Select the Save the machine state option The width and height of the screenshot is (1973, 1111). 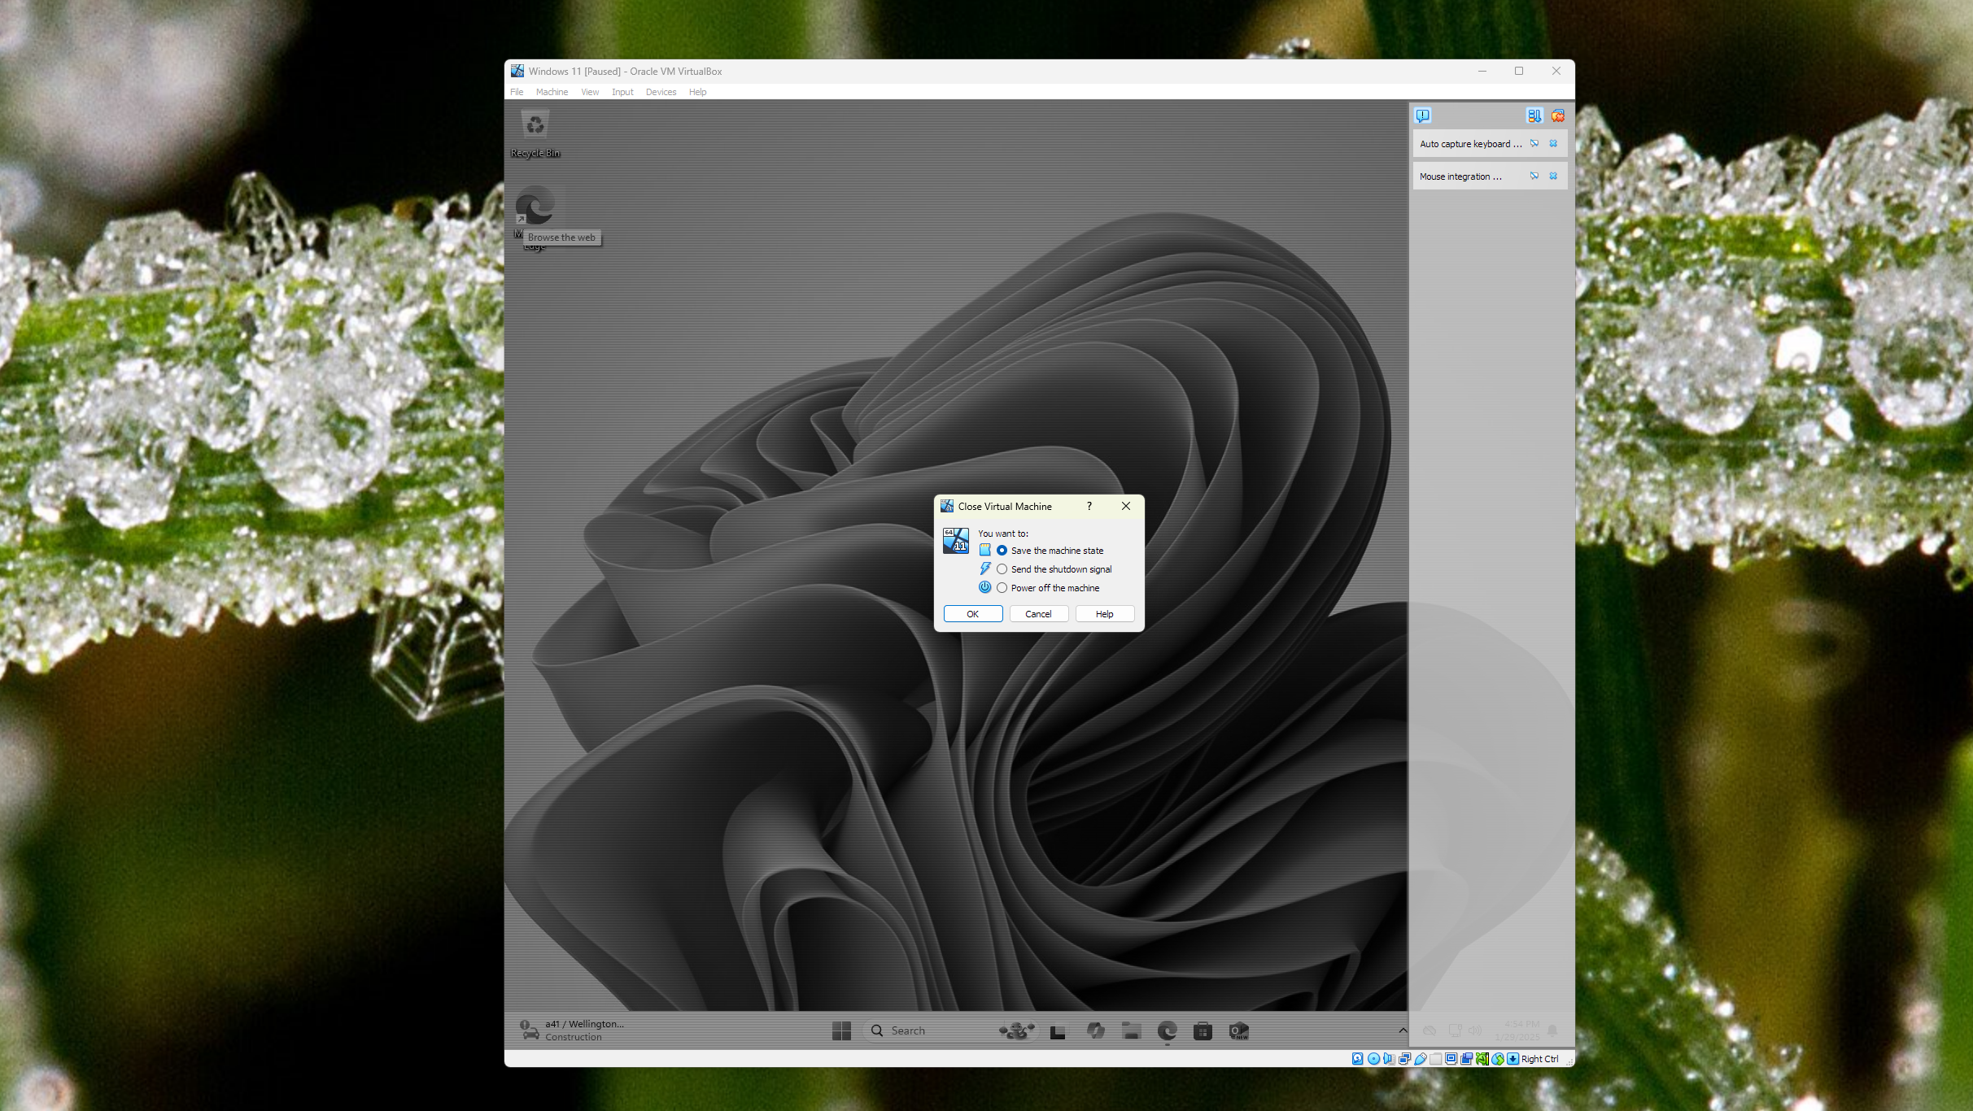[1002, 550]
